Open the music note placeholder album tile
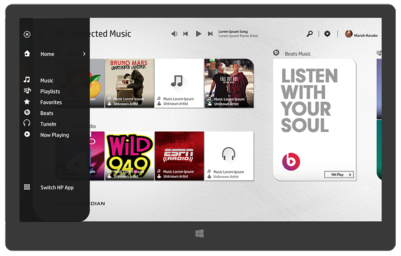 point(179,83)
